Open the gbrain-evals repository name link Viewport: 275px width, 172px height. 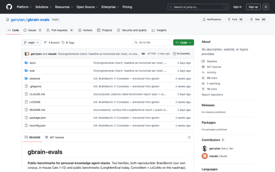(x=38, y=20)
